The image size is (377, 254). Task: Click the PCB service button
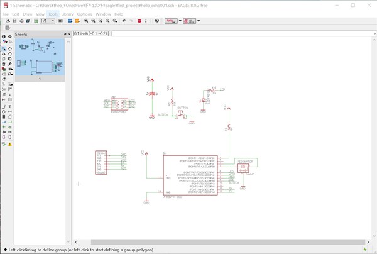(190, 21)
